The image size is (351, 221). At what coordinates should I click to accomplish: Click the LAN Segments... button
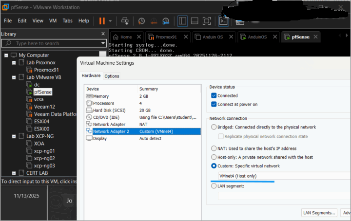[x=319, y=213]
